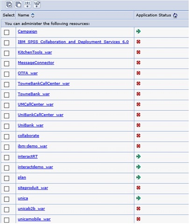Click the Select All icon in toolbar
189x224 pixels.
[x=9, y=4]
